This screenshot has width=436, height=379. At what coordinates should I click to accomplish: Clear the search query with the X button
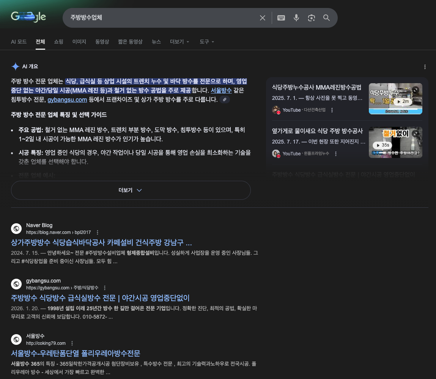point(263,17)
